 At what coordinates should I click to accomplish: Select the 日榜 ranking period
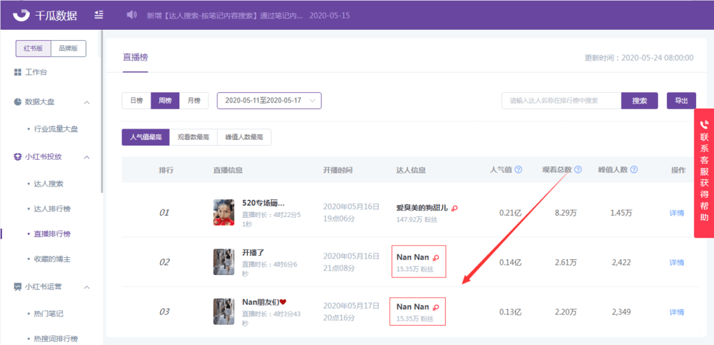click(x=137, y=101)
